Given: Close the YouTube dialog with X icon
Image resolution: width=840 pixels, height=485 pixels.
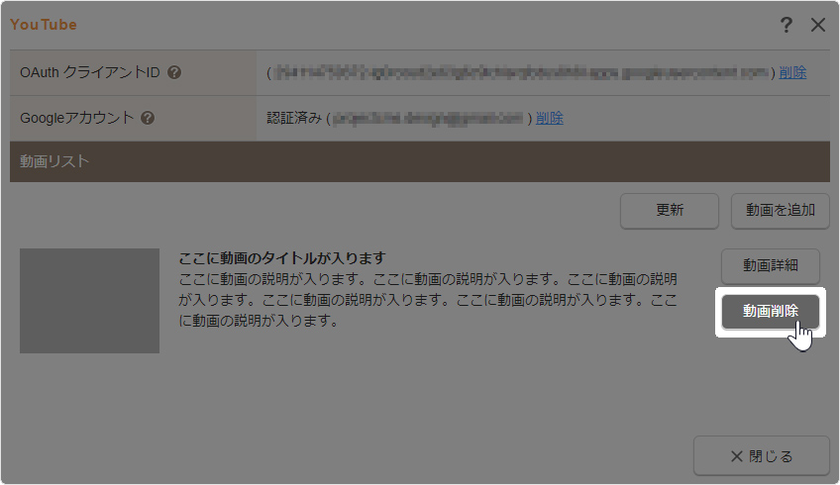Looking at the screenshot, I should click(x=818, y=25).
